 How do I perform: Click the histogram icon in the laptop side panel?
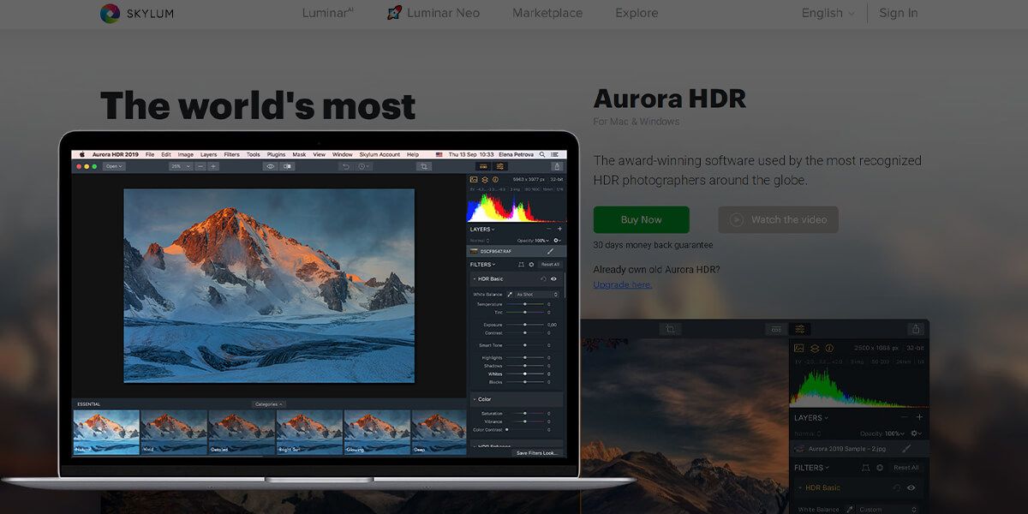pyautogui.click(x=474, y=180)
